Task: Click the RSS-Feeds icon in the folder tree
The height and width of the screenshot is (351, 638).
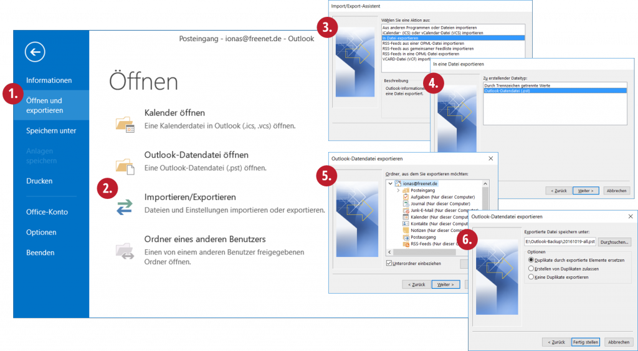Action: [406, 244]
